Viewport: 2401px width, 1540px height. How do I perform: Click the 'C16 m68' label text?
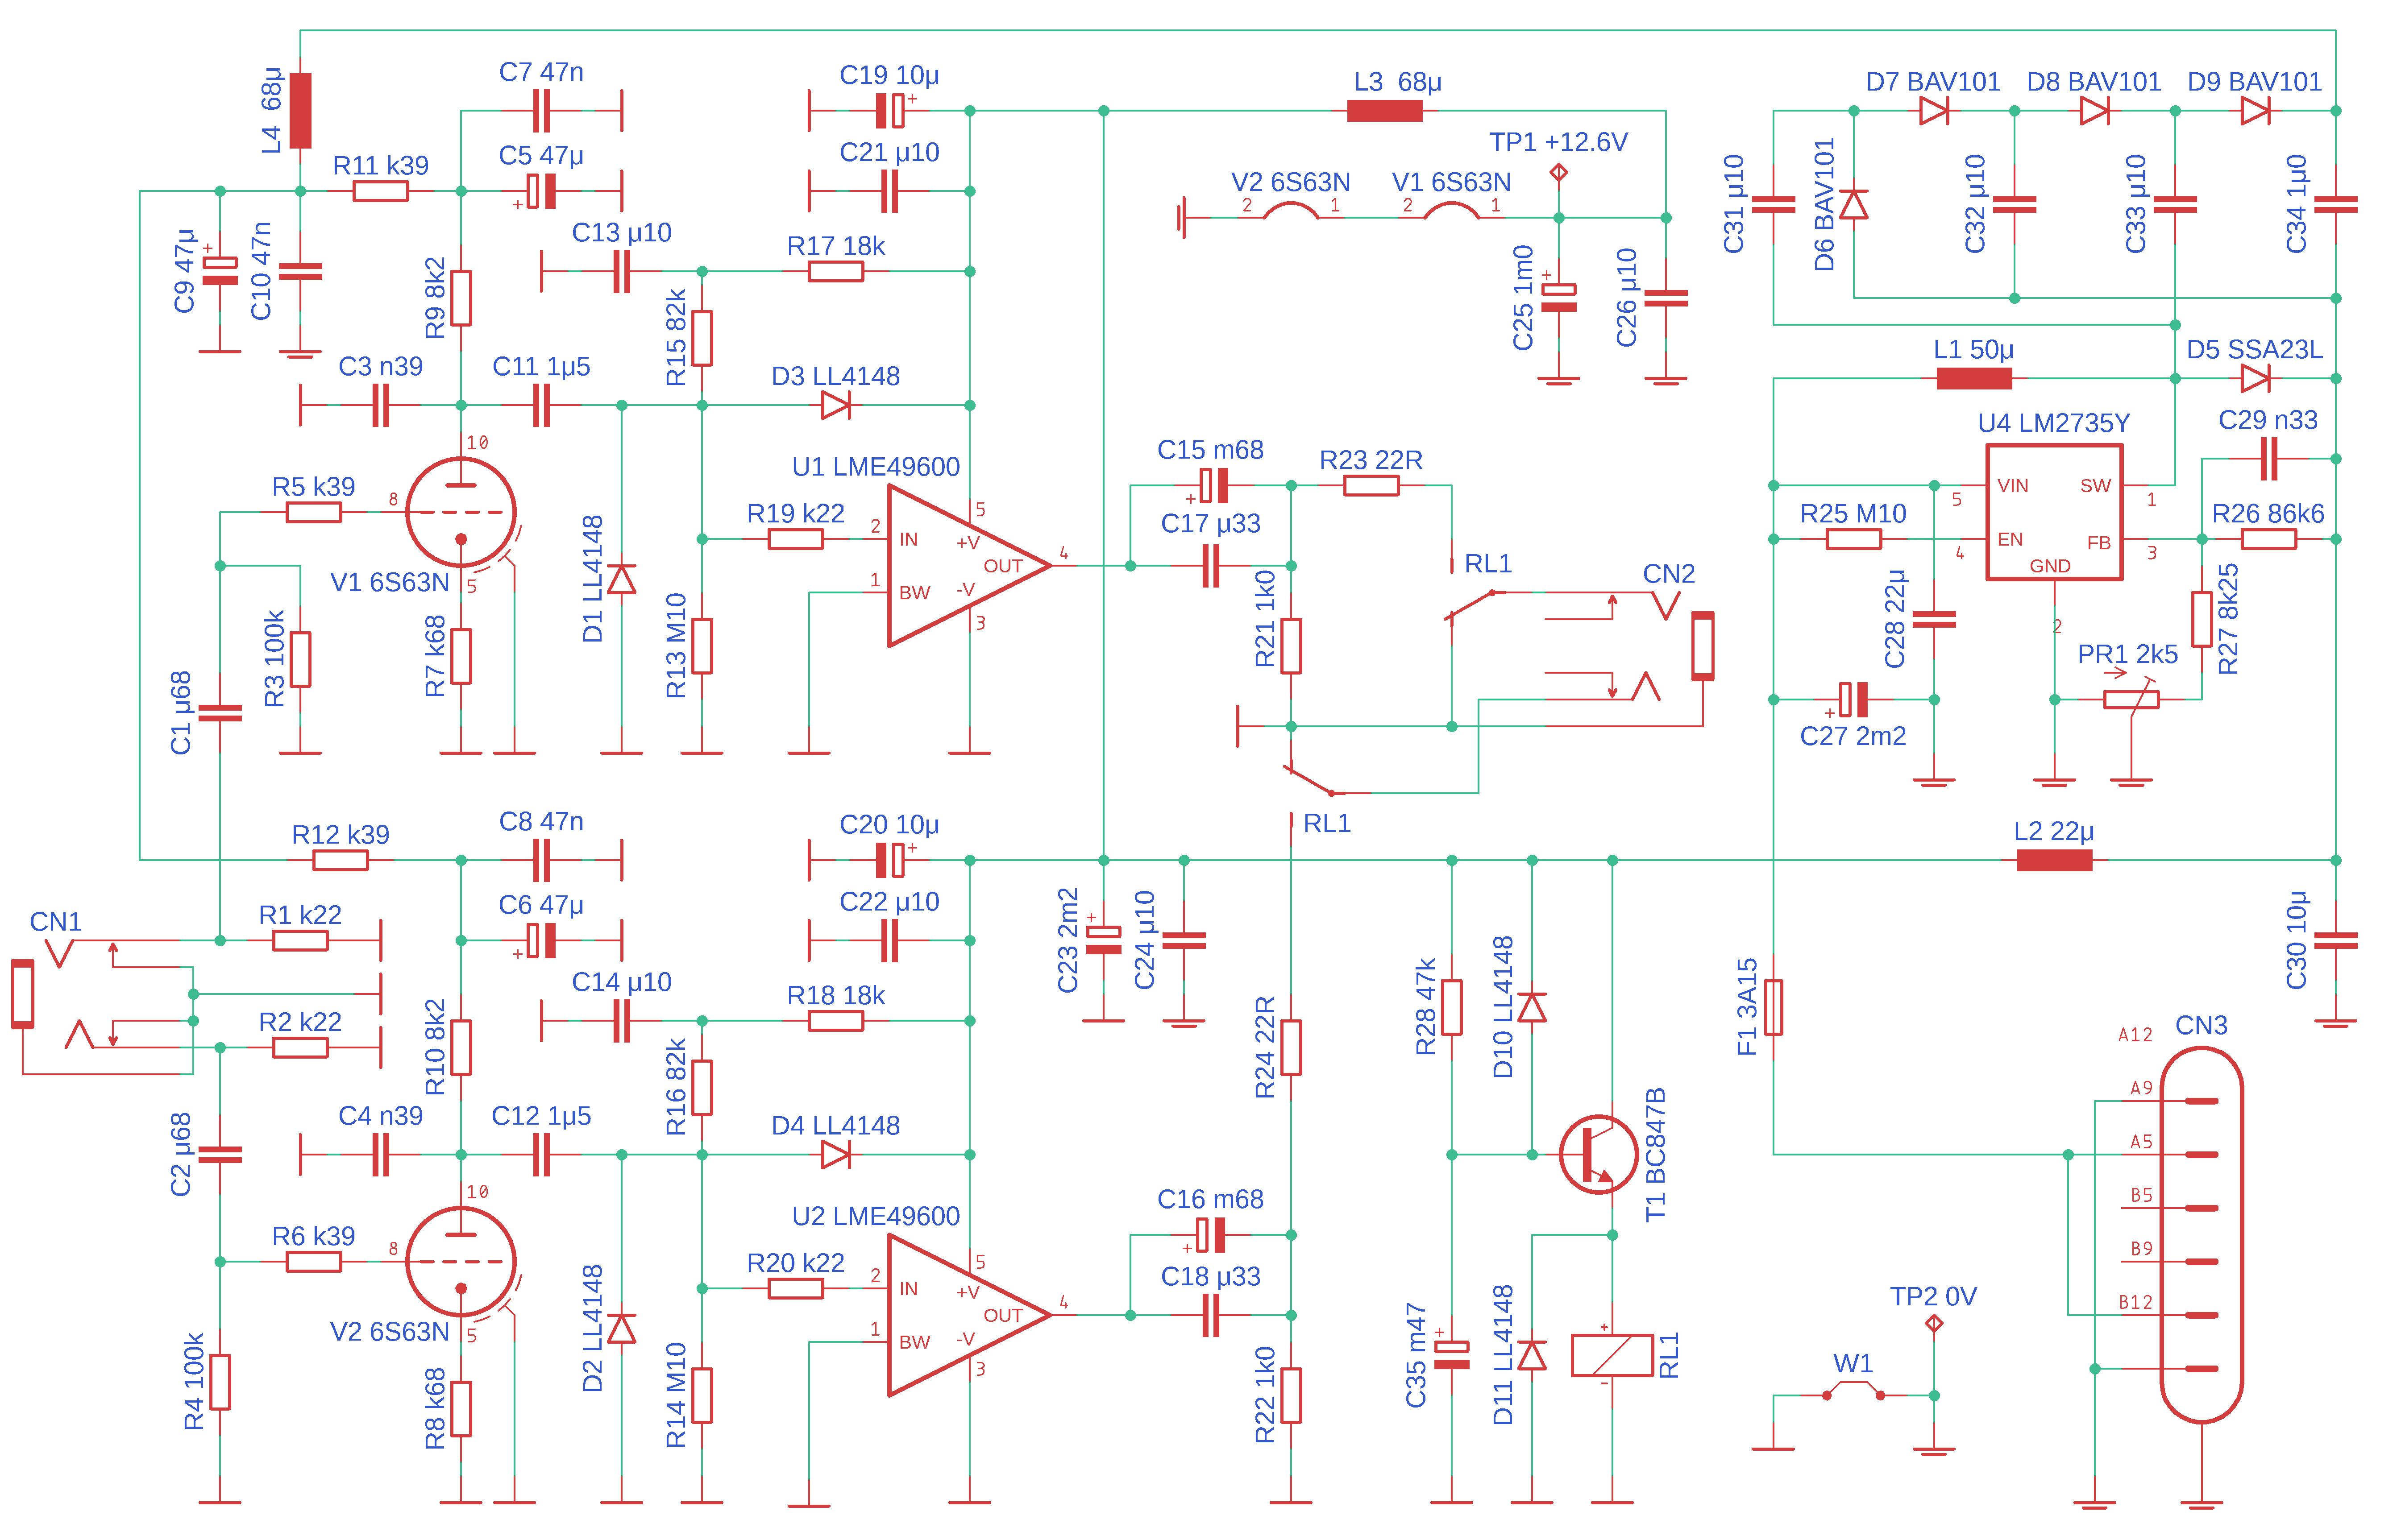(1210, 1200)
